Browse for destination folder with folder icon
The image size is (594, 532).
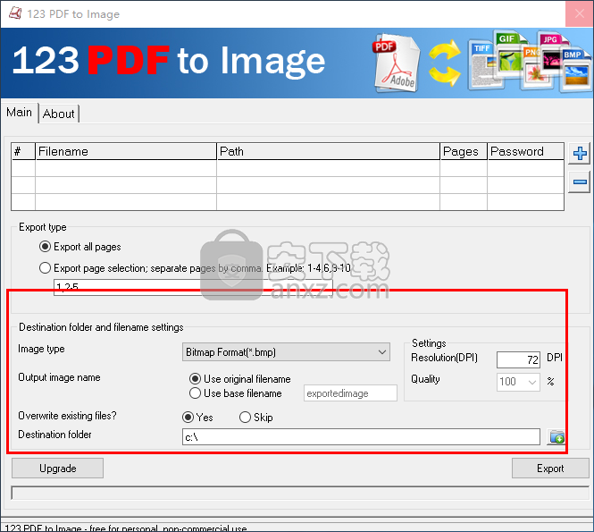tap(556, 437)
